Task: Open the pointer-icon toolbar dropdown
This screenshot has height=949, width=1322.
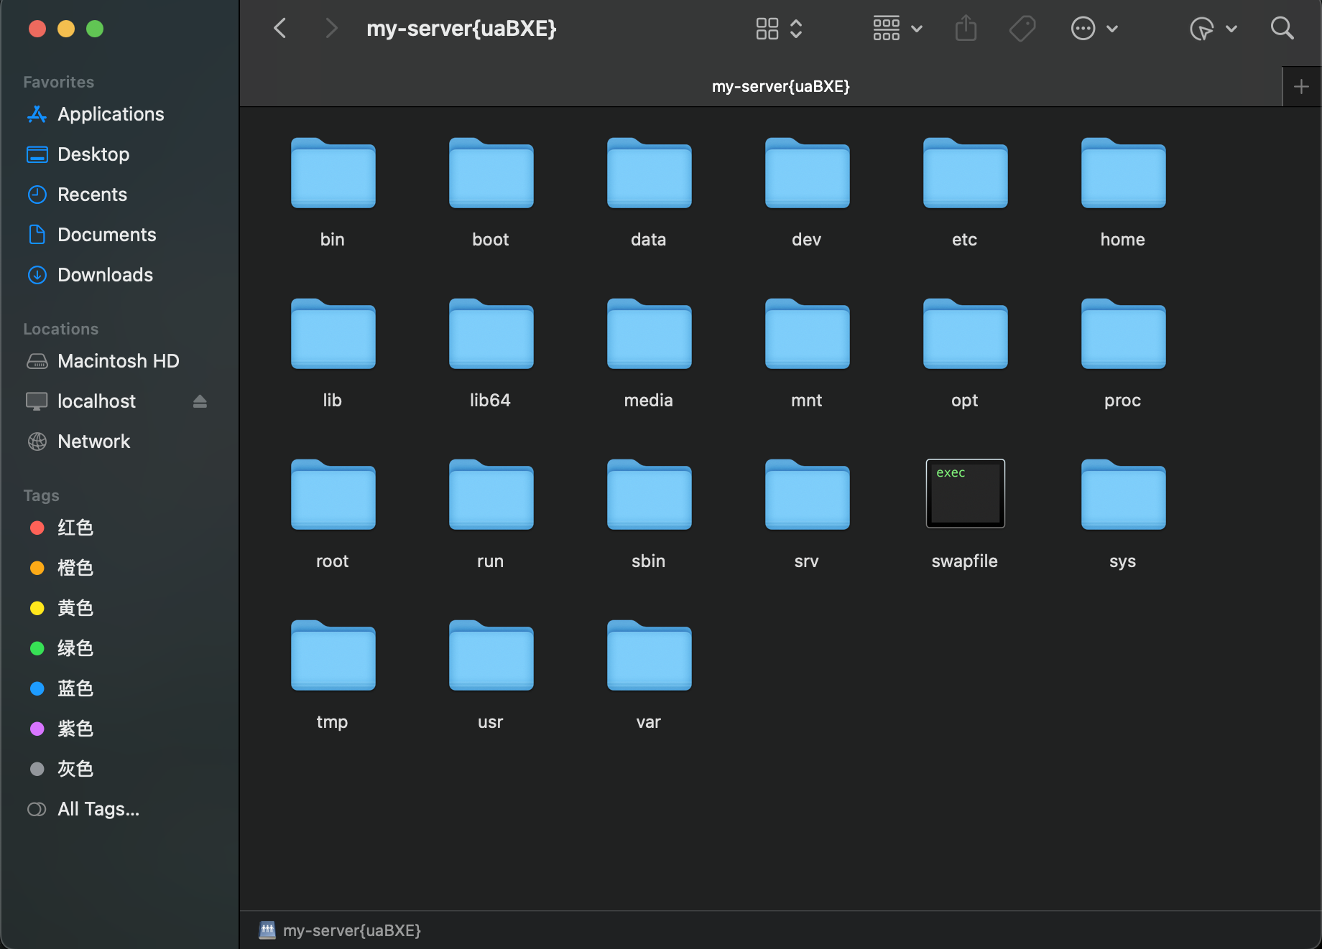Action: pyautogui.click(x=1213, y=29)
